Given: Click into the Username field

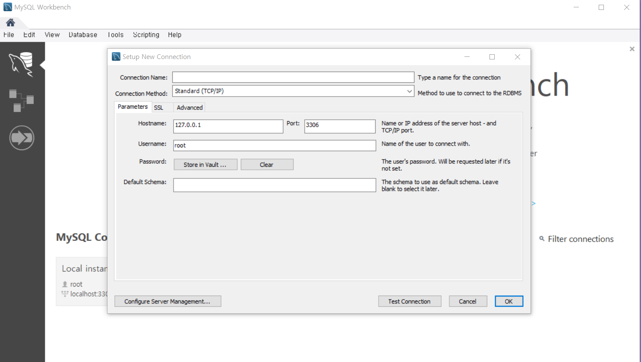Looking at the screenshot, I should 275,146.
